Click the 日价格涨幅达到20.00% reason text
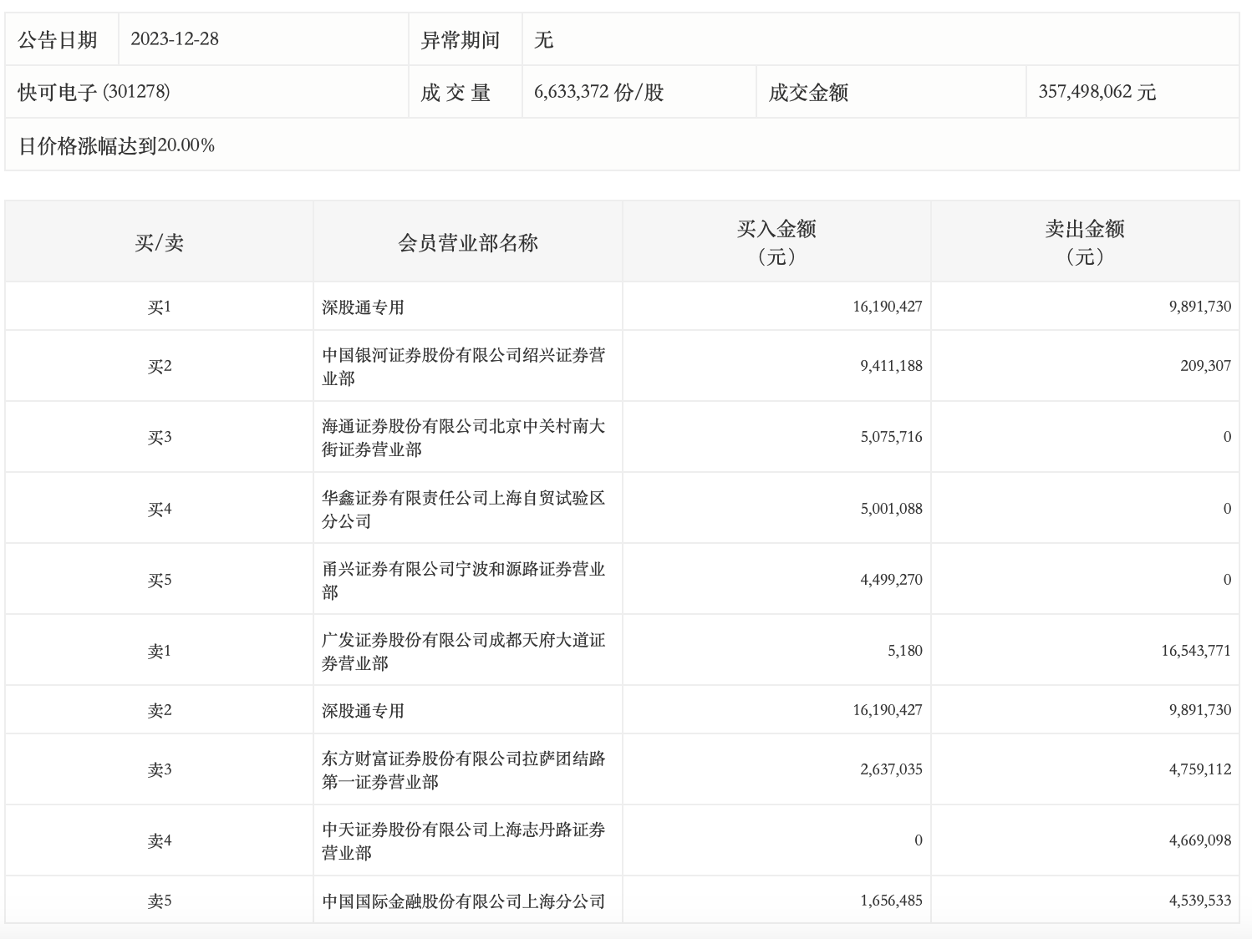The width and height of the screenshot is (1252, 939). pos(117,145)
